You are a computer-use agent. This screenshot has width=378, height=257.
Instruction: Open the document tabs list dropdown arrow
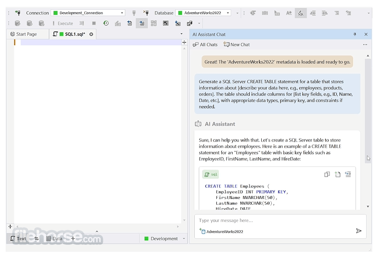pos(182,34)
